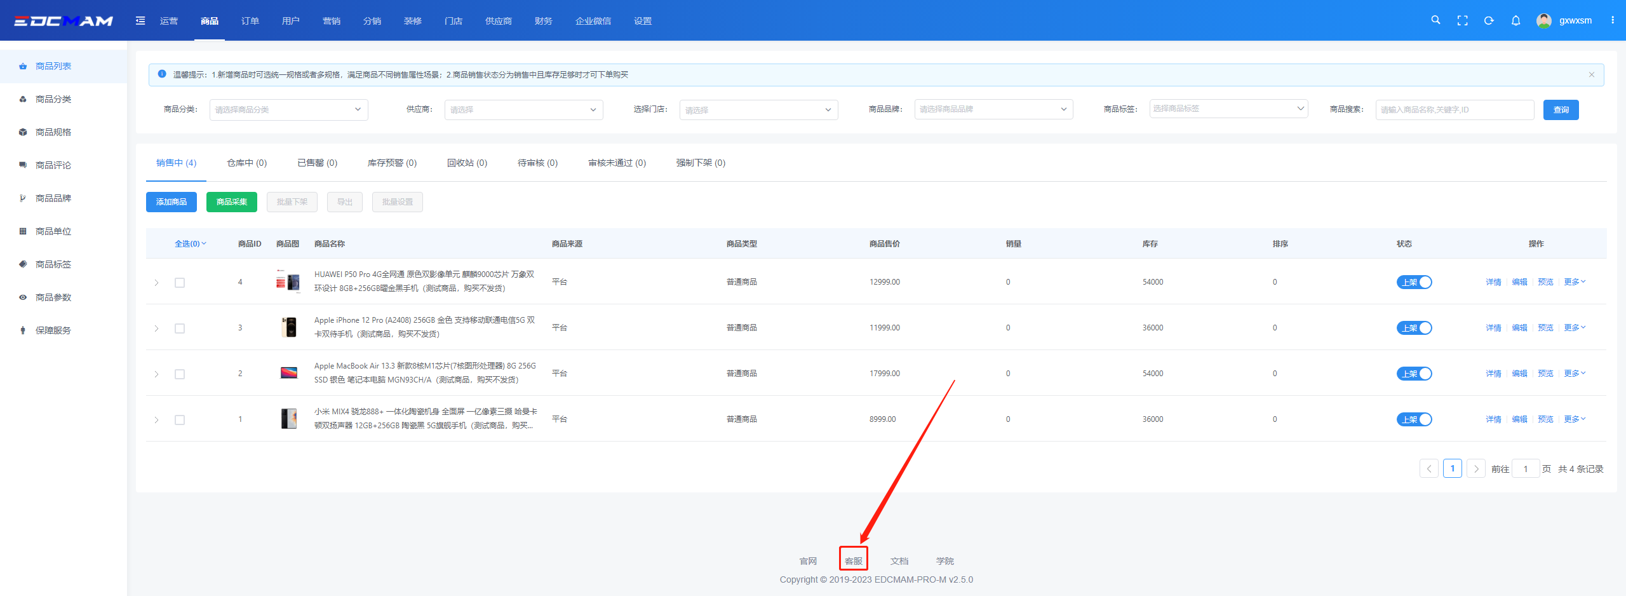This screenshot has height=596, width=1626.
Task: Click the 添加商品 button
Action: 171,202
